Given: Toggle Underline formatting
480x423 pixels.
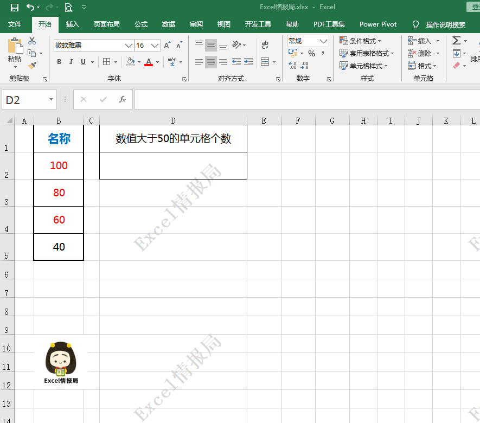Looking at the screenshot, I should (83, 62).
